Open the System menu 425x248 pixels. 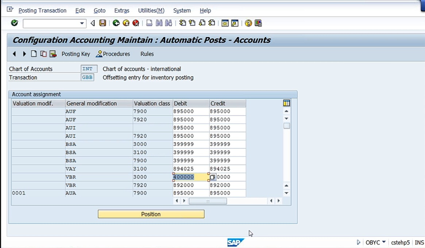(182, 11)
